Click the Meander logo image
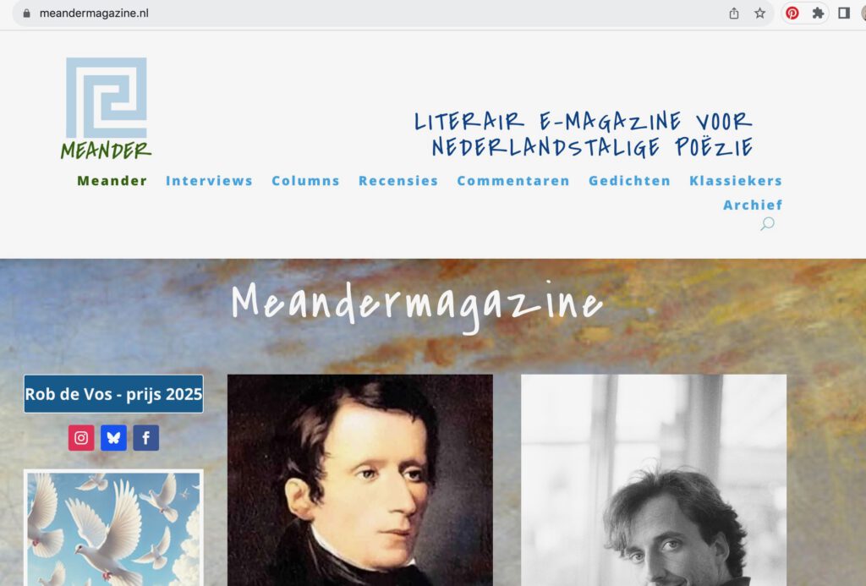 (x=106, y=109)
